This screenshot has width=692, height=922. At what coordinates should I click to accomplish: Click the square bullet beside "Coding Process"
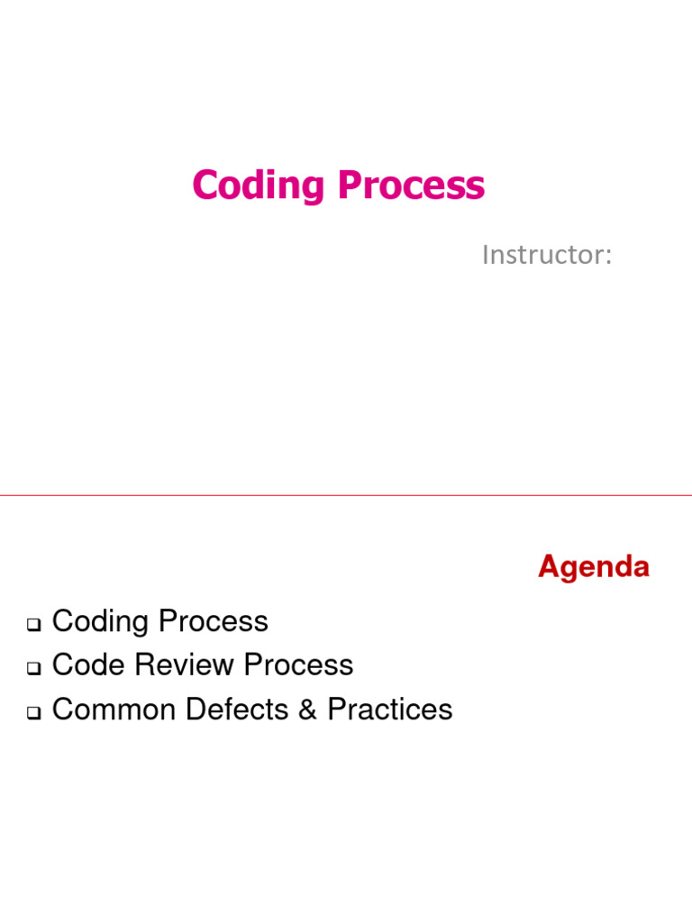pyautogui.click(x=34, y=624)
